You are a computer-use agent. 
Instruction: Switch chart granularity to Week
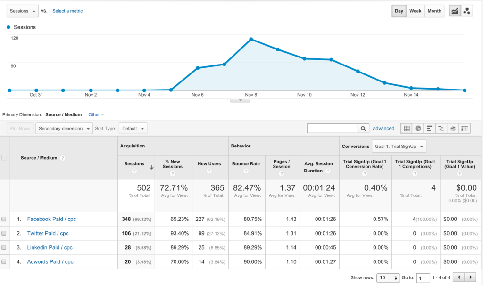(415, 11)
